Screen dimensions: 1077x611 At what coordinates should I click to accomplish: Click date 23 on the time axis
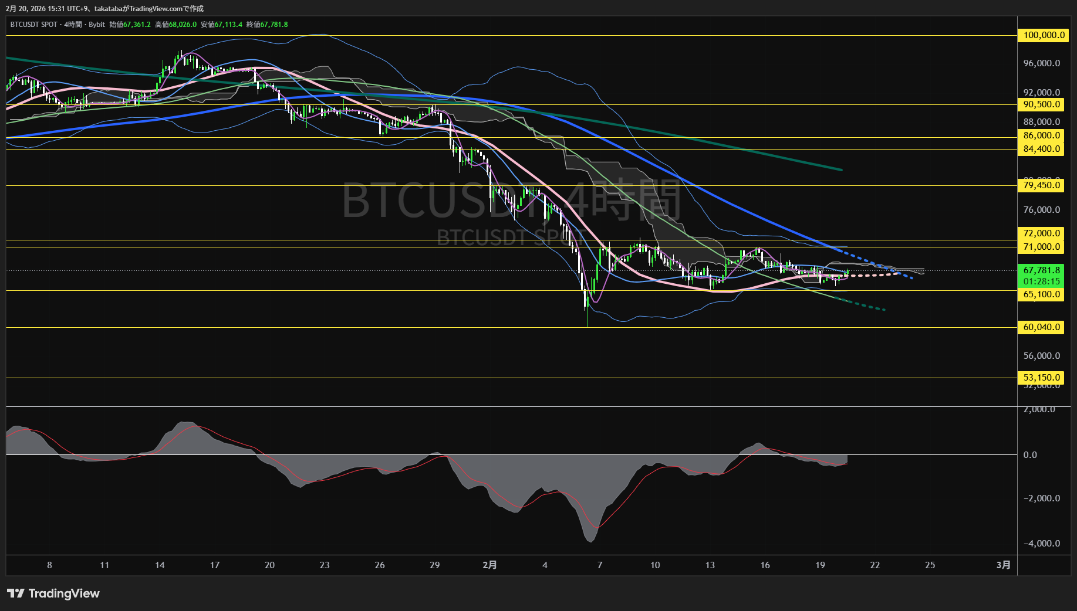click(x=325, y=565)
